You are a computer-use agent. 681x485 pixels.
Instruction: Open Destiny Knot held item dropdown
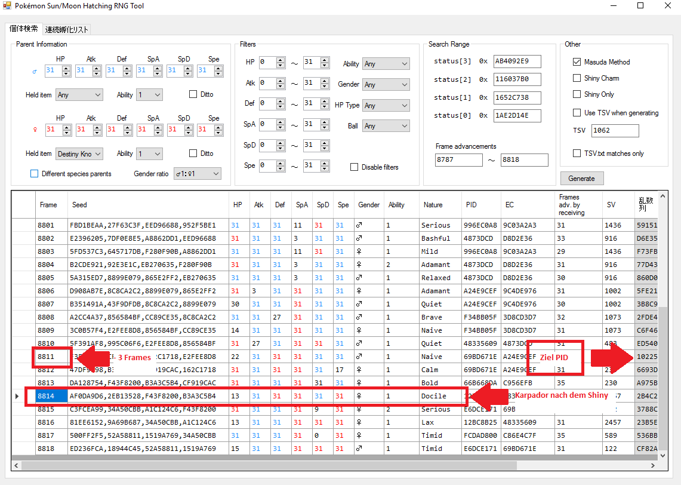[79, 154]
